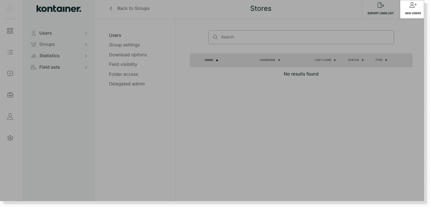Expand the Users menu chevron

click(86, 33)
